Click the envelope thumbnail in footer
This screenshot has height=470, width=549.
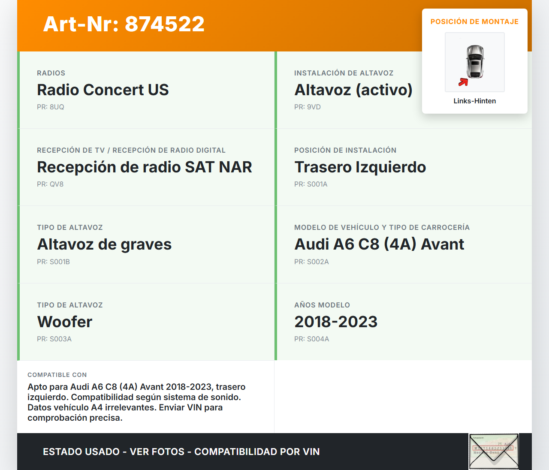(x=494, y=452)
